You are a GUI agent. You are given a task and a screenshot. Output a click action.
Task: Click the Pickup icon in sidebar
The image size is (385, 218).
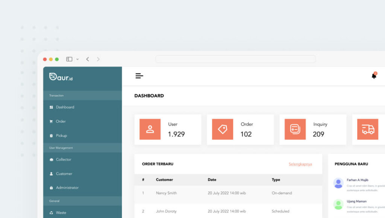(x=51, y=136)
